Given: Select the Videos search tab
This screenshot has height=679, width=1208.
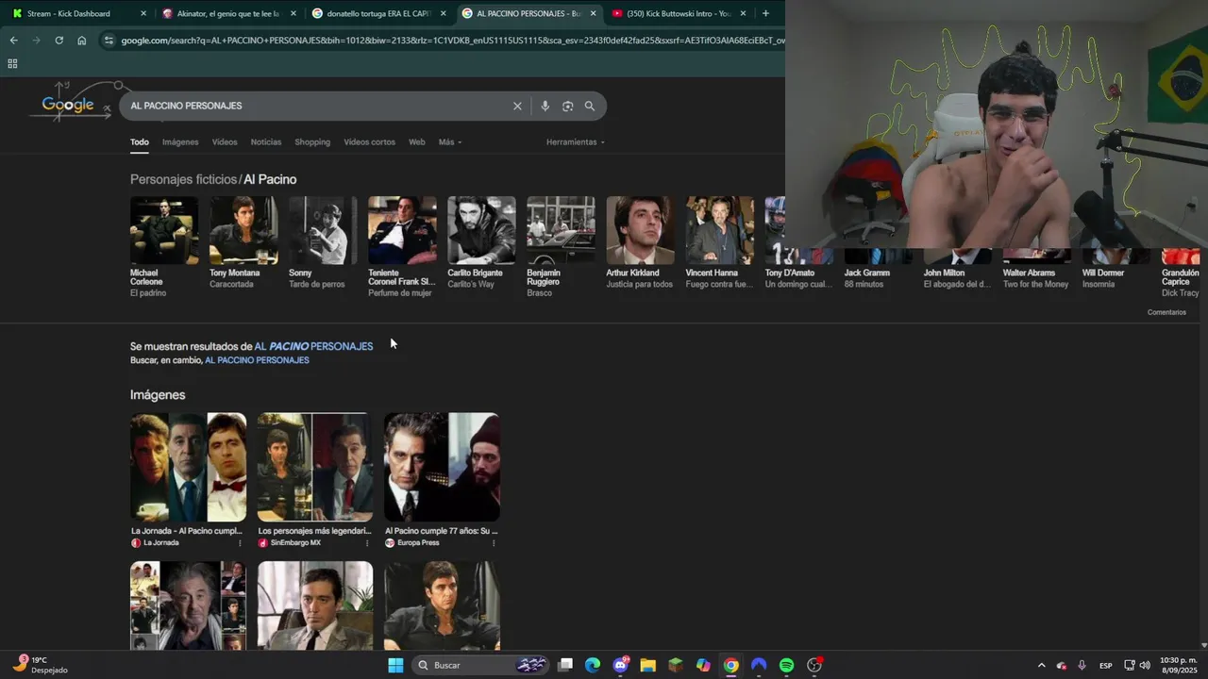Looking at the screenshot, I should (x=225, y=142).
